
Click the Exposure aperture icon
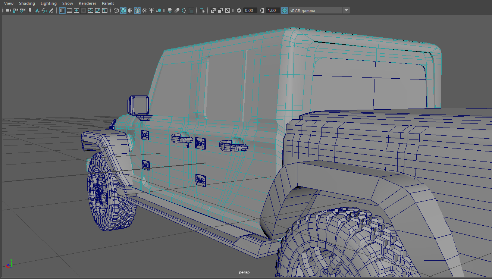tap(239, 10)
